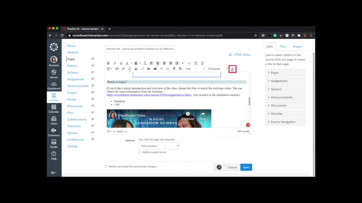Toggle bold formatting in the editor
362x203 pixels.
pyautogui.click(x=108, y=63)
